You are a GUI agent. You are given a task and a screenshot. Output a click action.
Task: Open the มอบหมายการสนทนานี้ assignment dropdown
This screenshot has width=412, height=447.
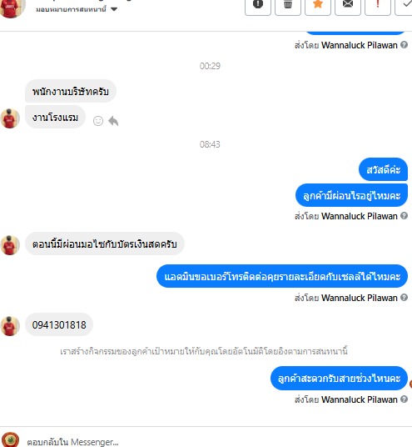pos(77,9)
